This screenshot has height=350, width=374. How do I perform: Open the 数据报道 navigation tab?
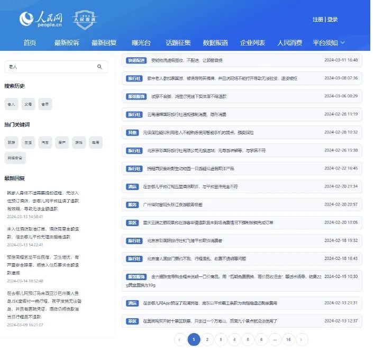point(215,43)
